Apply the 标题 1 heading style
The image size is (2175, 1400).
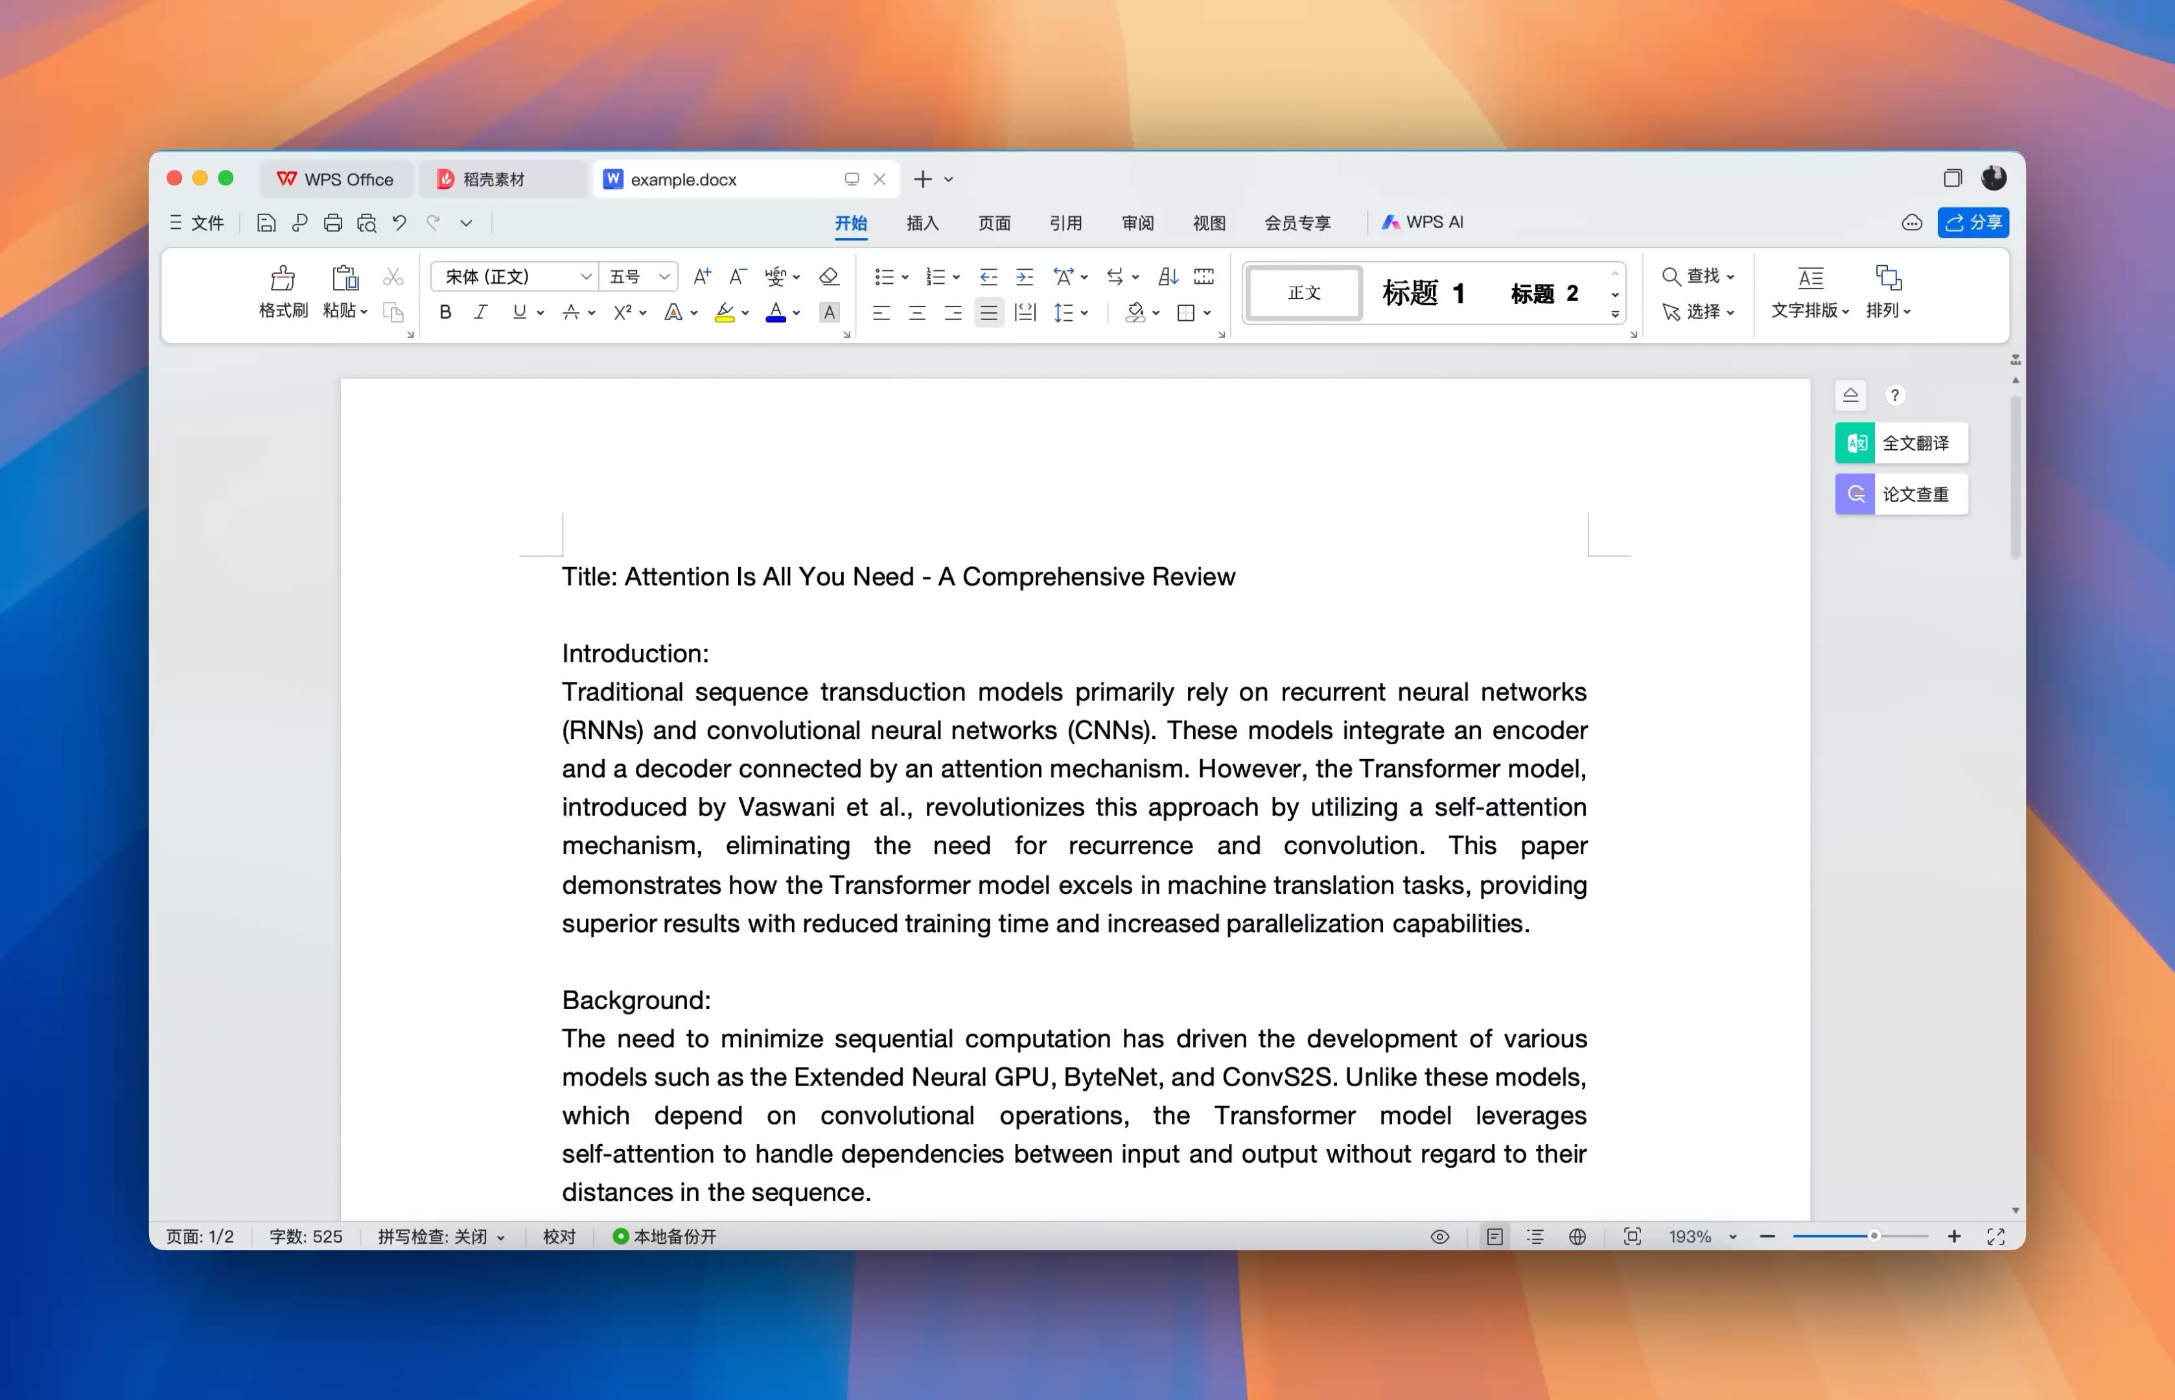[x=1423, y=293]
